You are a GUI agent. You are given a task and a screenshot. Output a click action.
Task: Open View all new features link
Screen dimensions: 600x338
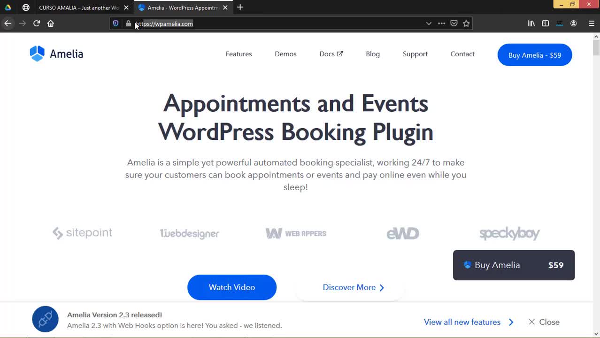[469, 322]
